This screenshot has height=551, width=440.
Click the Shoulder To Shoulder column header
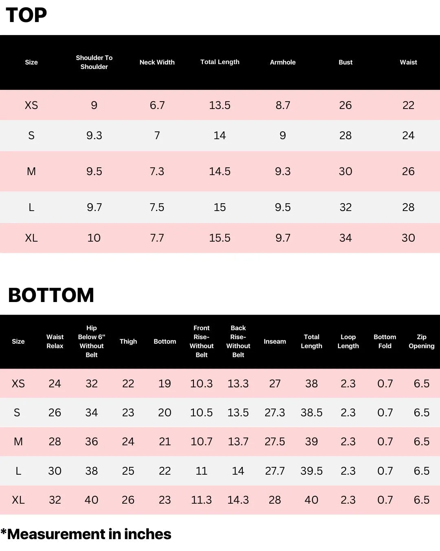94,62
